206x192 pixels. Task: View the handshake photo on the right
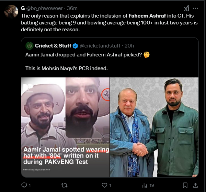tap(154, 127)
